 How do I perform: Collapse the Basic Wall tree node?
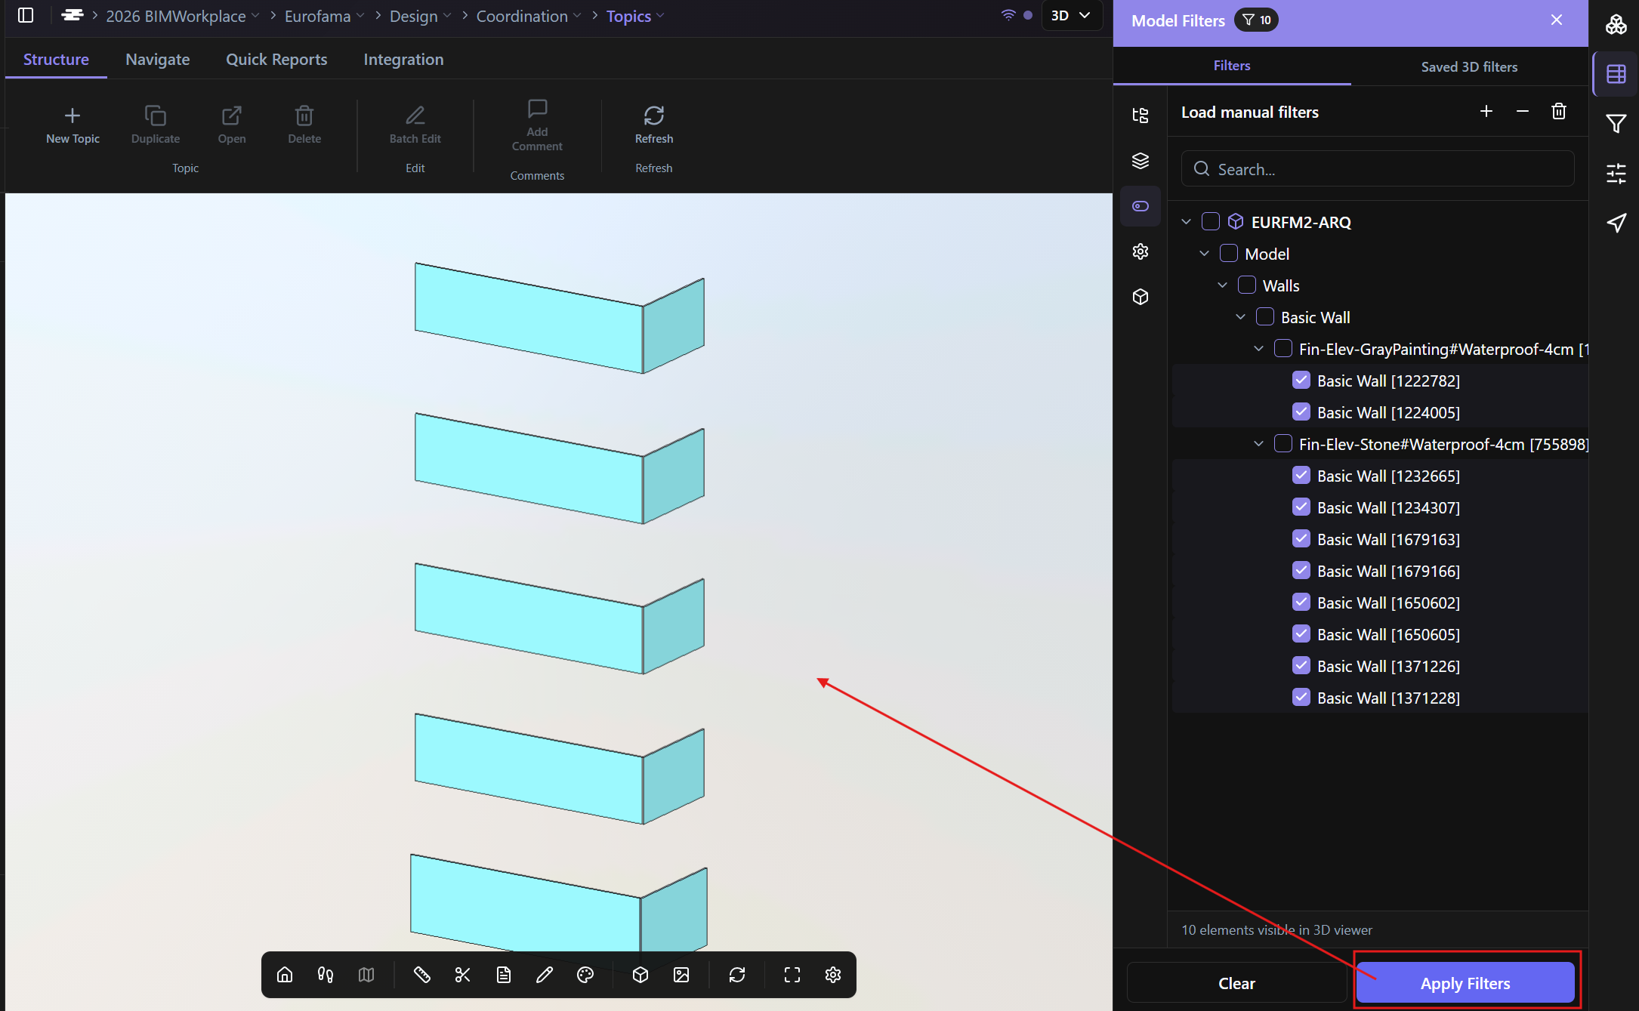(1241, 316)
